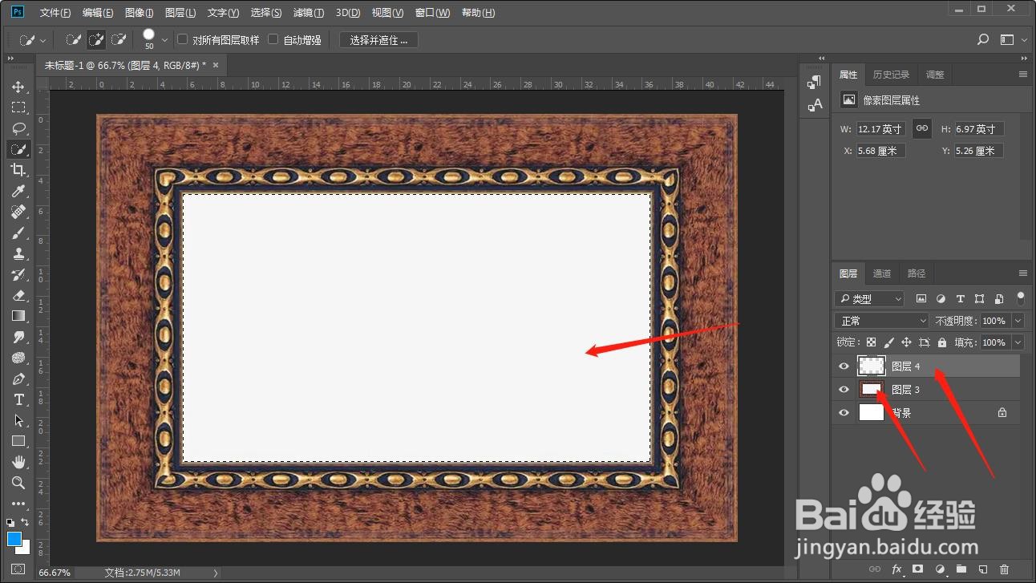The height and width of the screenshot is (583, 1036).
Task: Open Layers panel menu
Action: click(1022, 273)
